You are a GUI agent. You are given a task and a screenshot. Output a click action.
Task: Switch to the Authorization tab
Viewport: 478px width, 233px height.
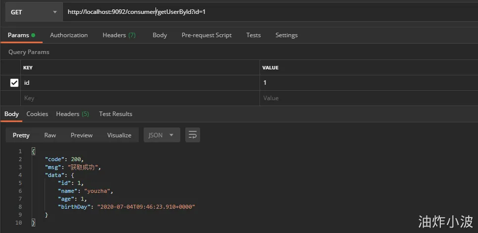[x=69, y=35]
